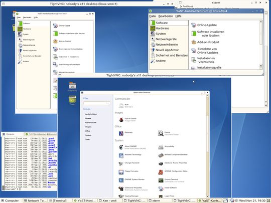Screen dimensions: 271x203
Task: Select Office group in Application Browser sidebar
Action: [88, 131]
